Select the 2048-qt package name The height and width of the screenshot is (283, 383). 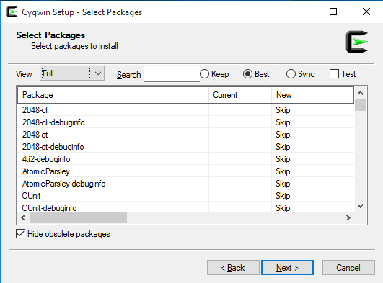[35, 135]
